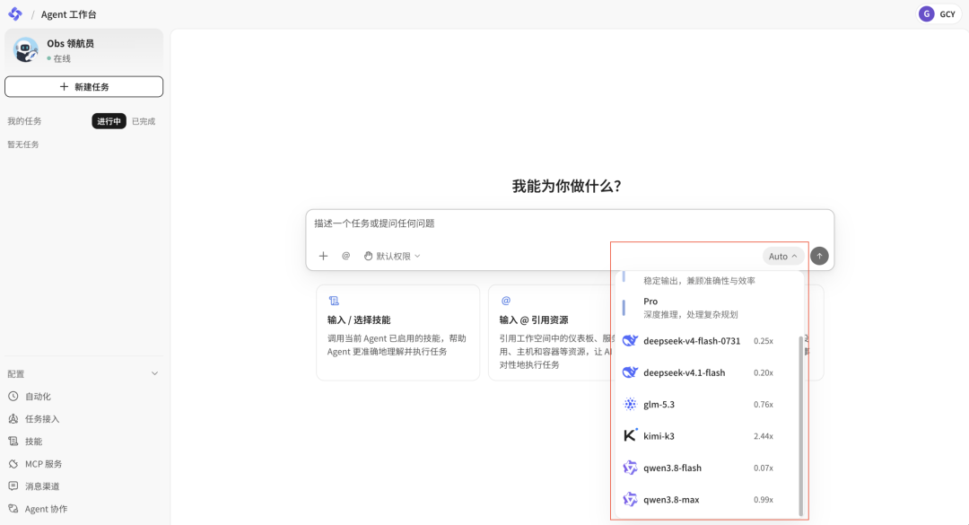Click the MCP 服务 sidebar icon

click(x=13, y=463)
